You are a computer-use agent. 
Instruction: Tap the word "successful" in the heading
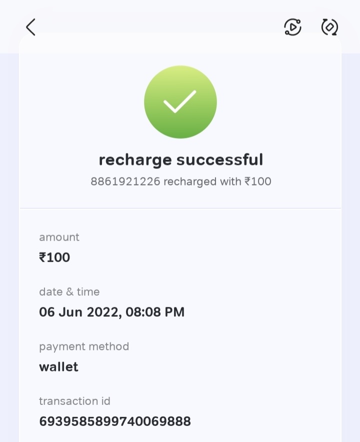[x=219, y=160]
